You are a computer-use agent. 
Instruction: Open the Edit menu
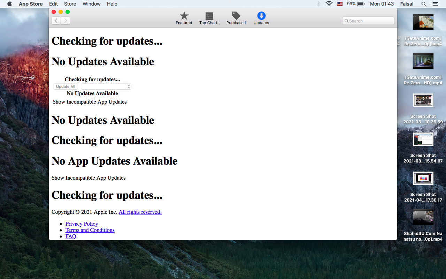click(53, 4)
